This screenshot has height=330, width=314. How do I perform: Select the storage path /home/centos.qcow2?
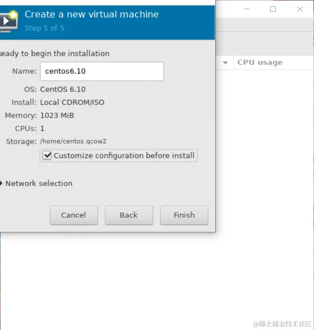point(73,141)
